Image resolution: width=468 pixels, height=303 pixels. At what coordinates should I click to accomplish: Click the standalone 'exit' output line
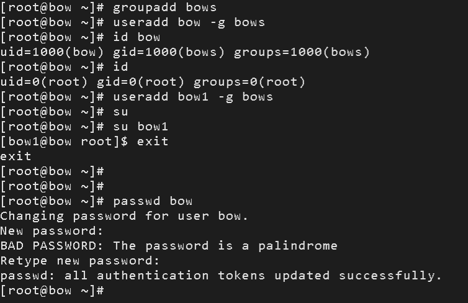(16, 156)
